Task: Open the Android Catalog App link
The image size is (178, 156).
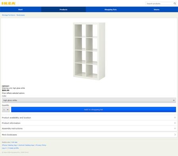Action: click(x=26, y=145)
